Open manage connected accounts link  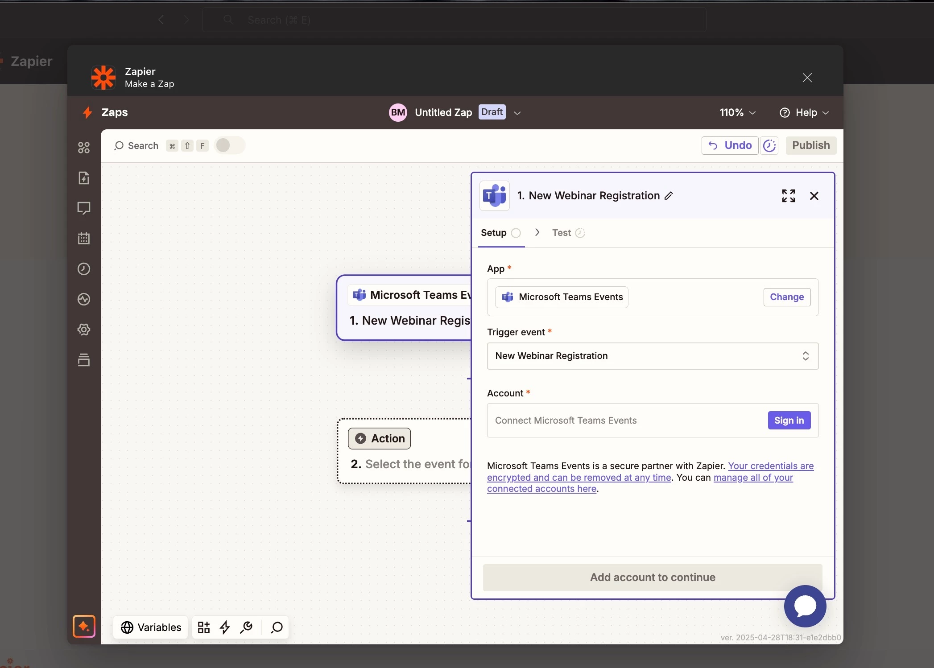(640, 483)
